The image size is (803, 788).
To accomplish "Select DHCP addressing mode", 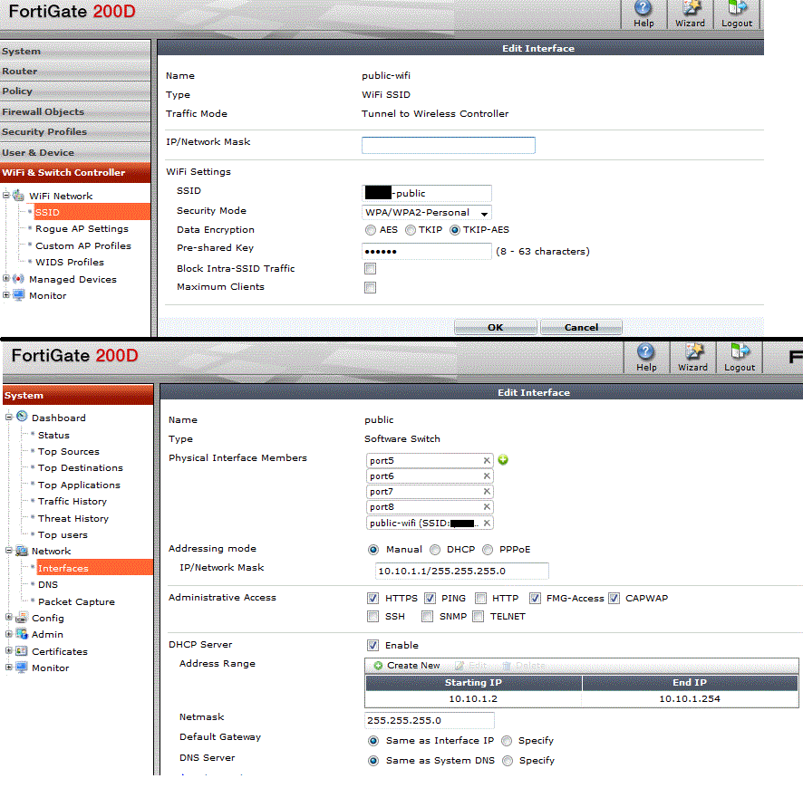I will point(435,550).
